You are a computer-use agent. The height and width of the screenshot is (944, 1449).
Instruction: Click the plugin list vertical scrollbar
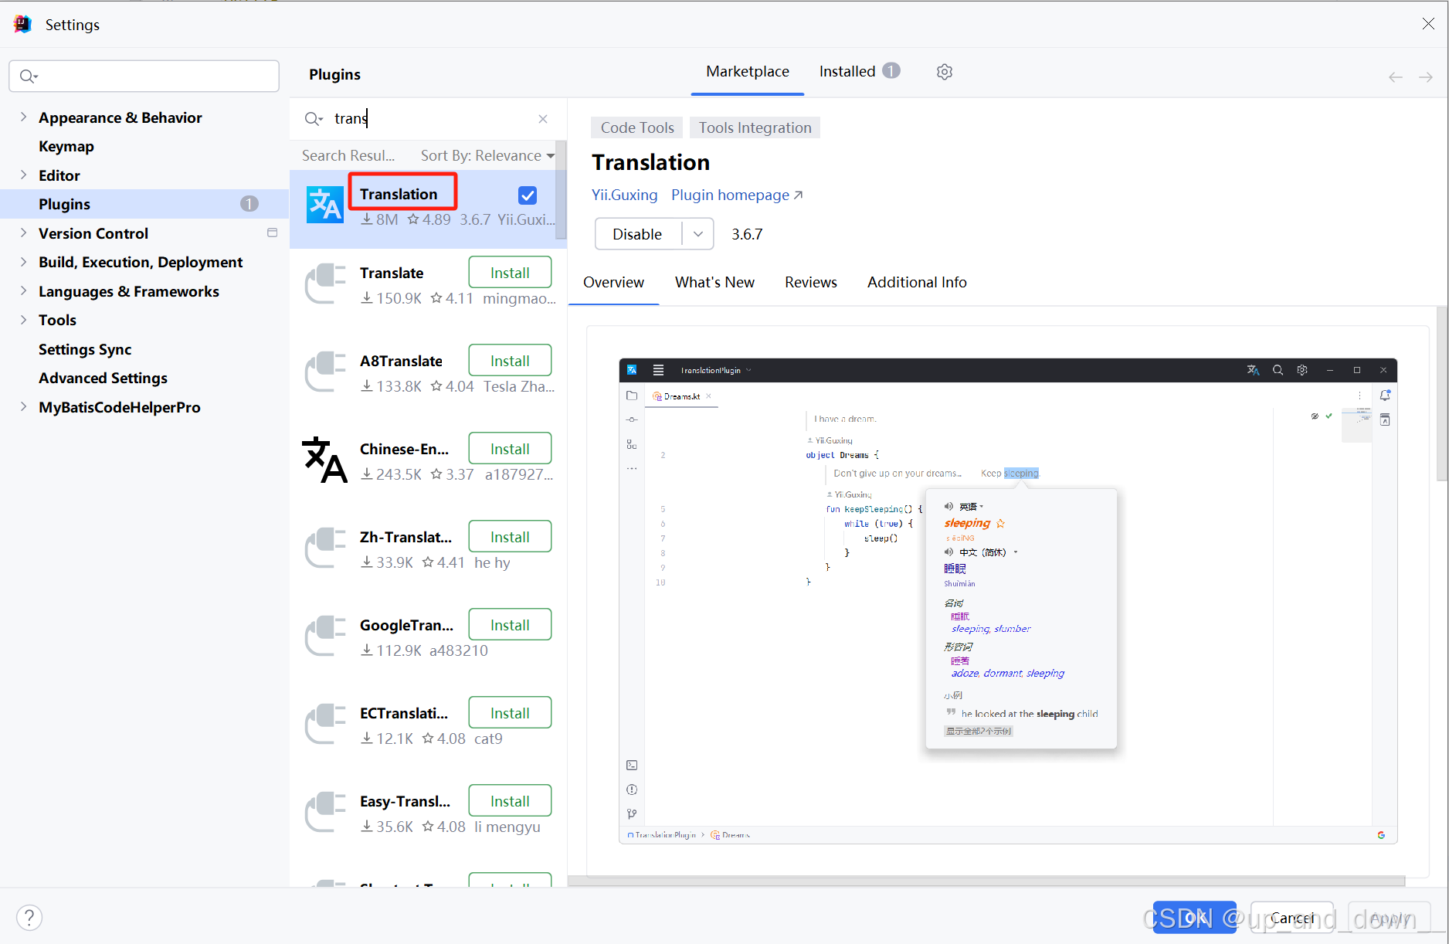click(x=561, y=192)
